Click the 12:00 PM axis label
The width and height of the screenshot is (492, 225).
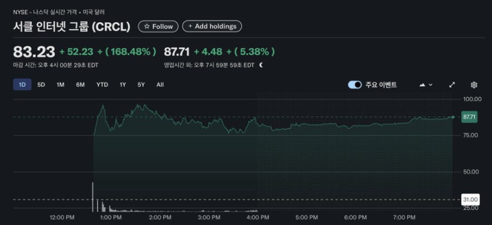click(64, 217)
